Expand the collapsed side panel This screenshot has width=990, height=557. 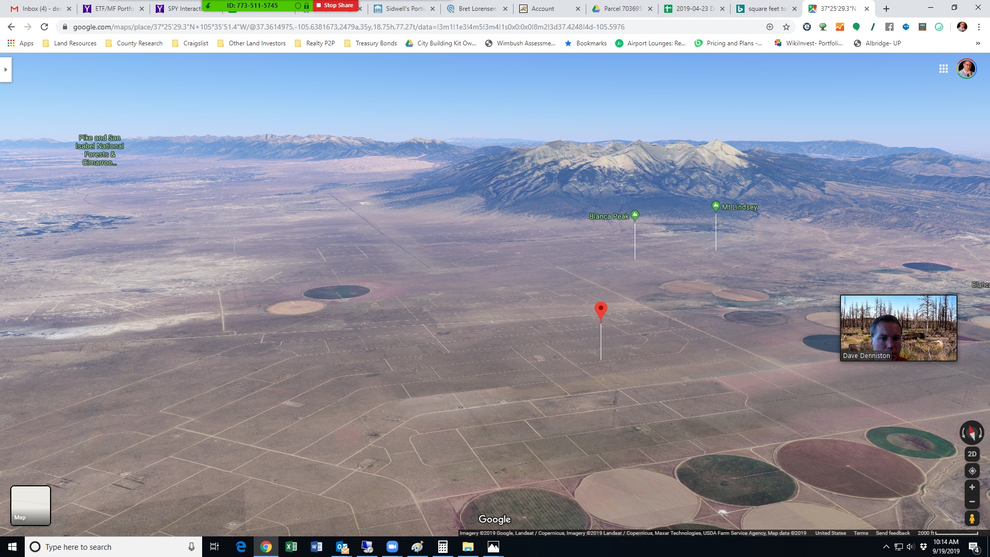6,69
